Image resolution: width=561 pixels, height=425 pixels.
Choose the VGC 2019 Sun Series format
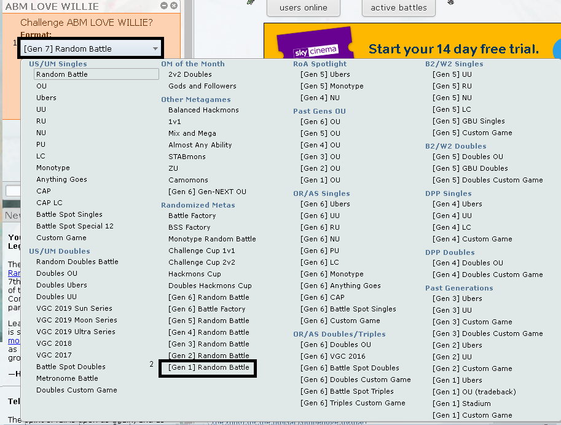pos(74,308)
